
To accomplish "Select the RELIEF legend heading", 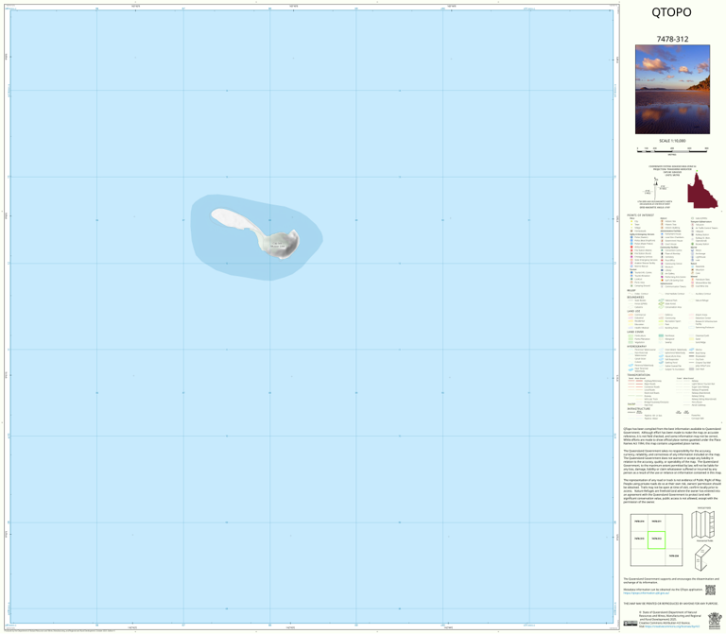I will (631, 291).
